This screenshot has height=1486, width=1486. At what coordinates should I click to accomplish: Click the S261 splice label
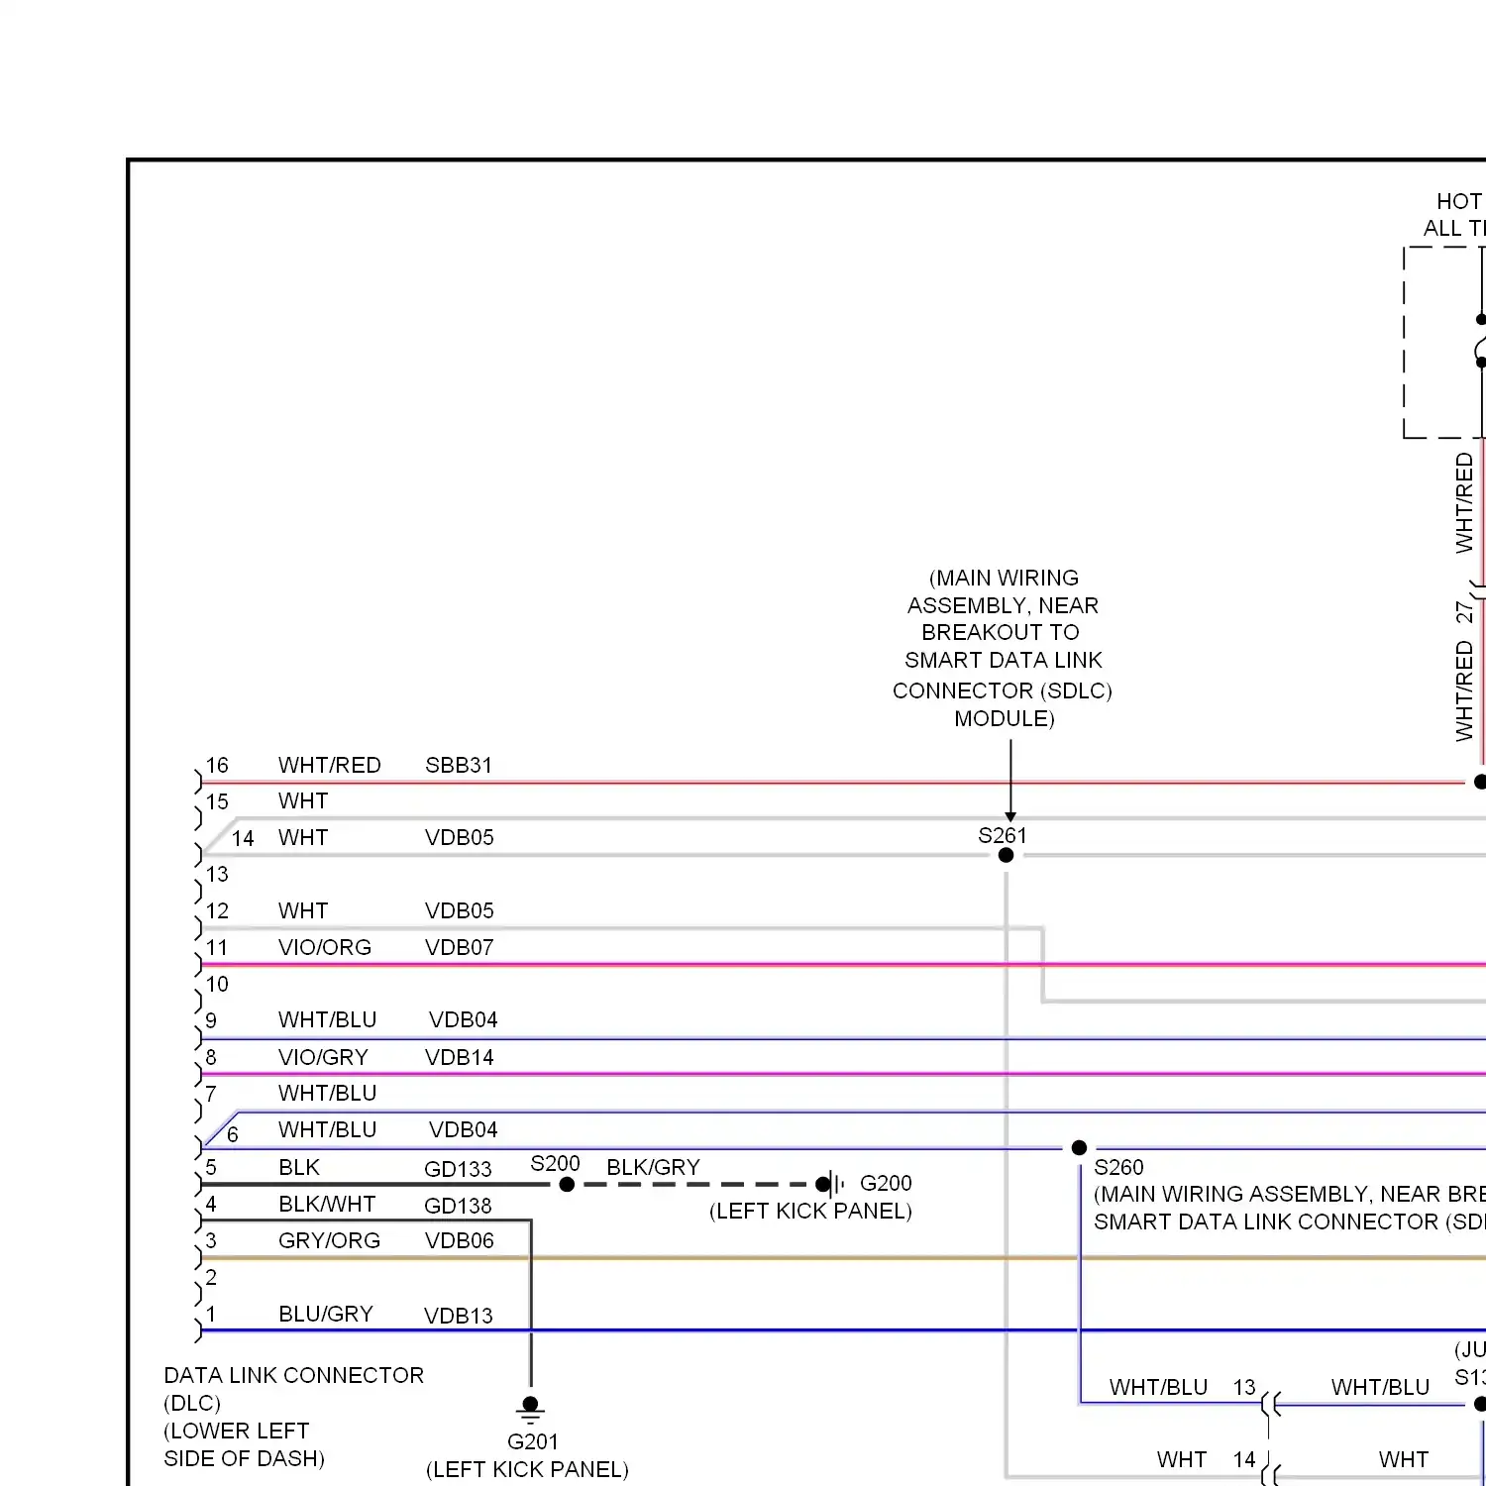[1003, 835]
